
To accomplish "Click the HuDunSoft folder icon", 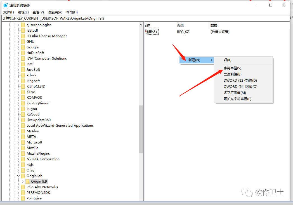I will click(23, 53).
